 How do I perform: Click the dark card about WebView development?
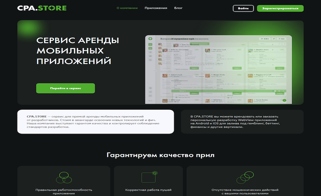[x=242, y=122]
